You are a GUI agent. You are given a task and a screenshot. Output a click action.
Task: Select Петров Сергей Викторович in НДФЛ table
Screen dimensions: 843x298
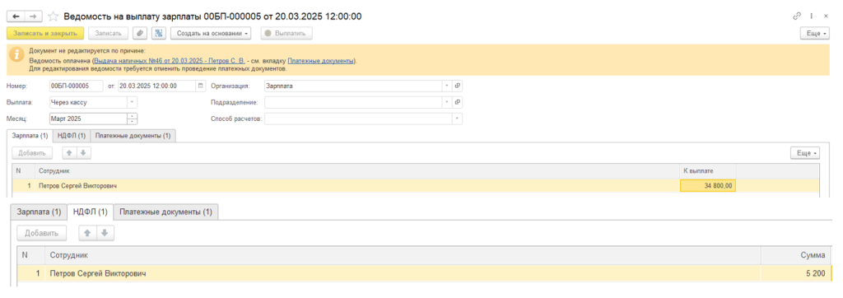99,274
